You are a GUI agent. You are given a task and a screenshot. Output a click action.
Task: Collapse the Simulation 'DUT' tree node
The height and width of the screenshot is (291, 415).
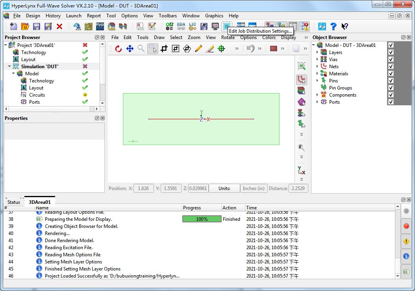point(9,67)
